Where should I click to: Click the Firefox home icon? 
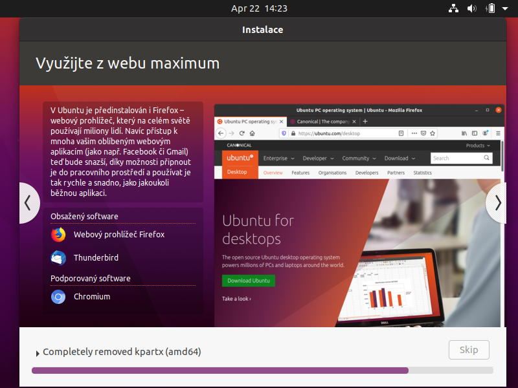(x=253, y=133)
